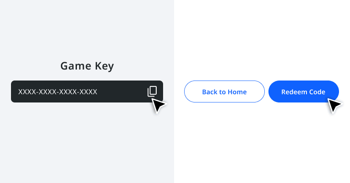This screenshot has width=350, height=183.
Task: Click "Back to" text on white pill button
Action: pos(214,92)
